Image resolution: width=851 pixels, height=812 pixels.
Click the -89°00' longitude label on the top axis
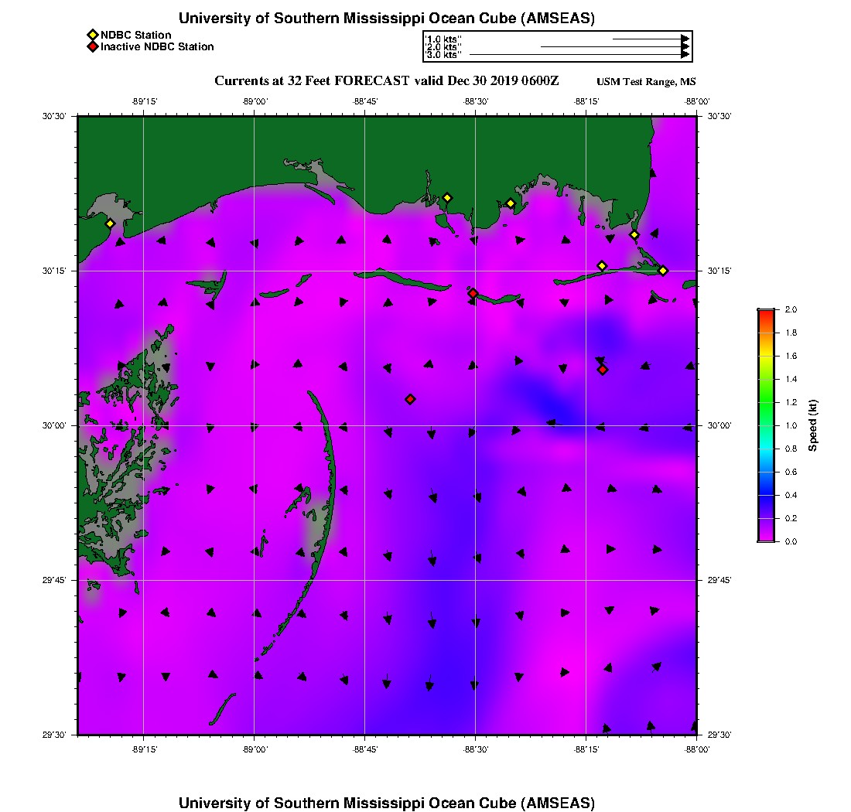[254, 101]
